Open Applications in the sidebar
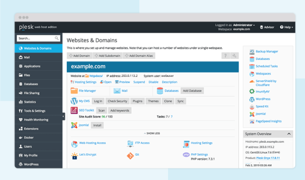This screenshot has width=305, height=180. (39, 66)
